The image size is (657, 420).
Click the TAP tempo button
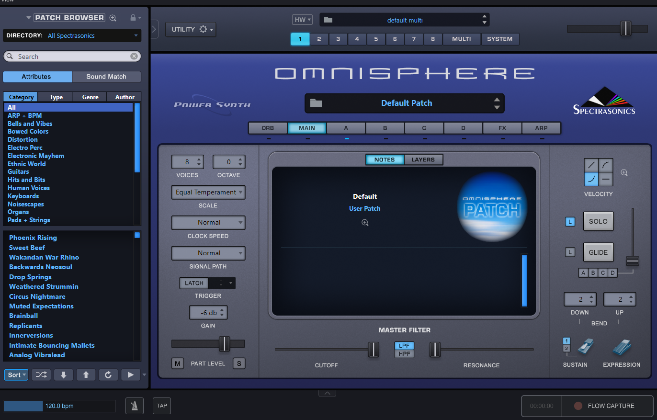[162, 406]
